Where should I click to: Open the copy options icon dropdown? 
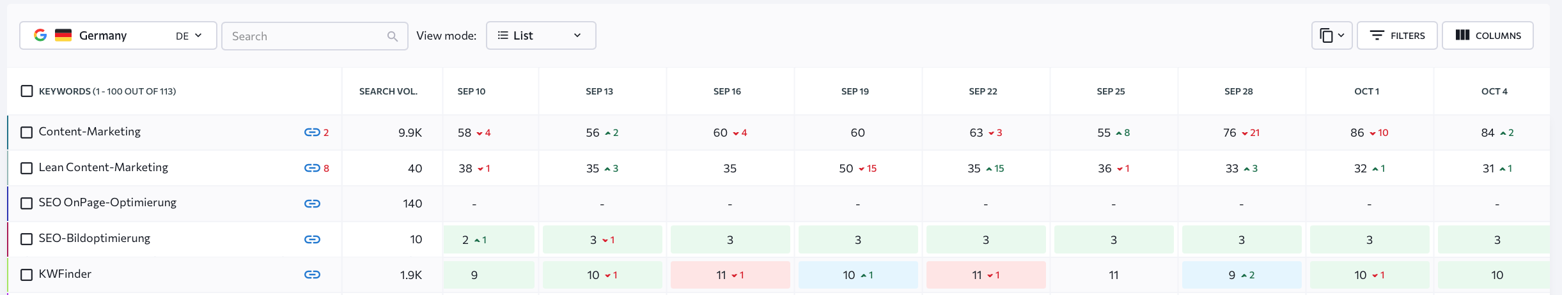click(1332, 36)
